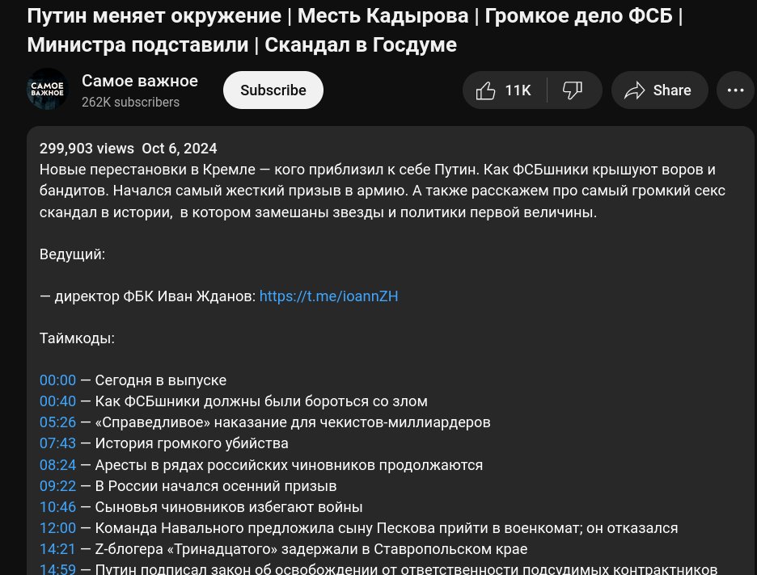Image resolution: width=757 pixels, height=575 pixels.
Task: Jump to timestamp 14:21
Action: coord(57,549)
